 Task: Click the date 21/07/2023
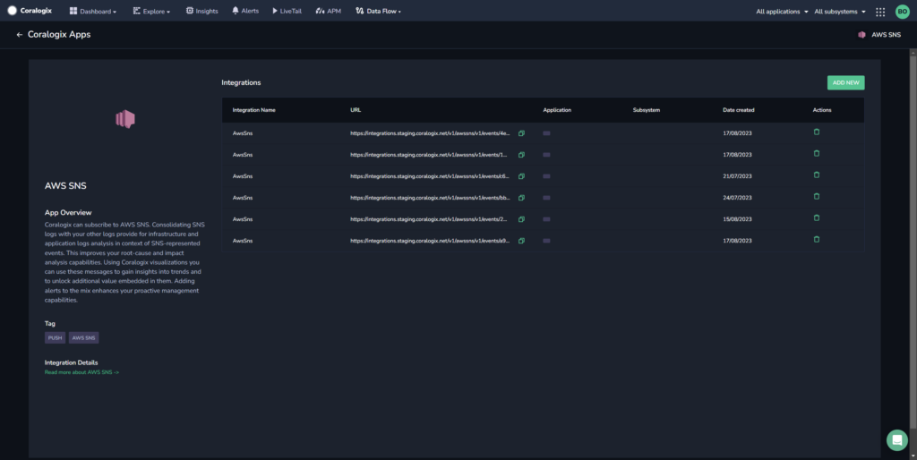738,176
